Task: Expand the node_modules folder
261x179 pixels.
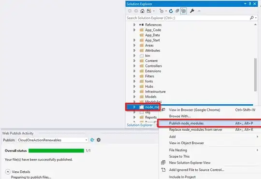Action: click(x=134, y=107)
